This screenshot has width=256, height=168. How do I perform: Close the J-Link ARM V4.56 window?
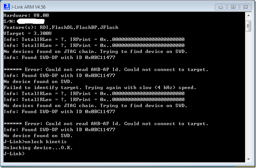(x=245, y=6)
